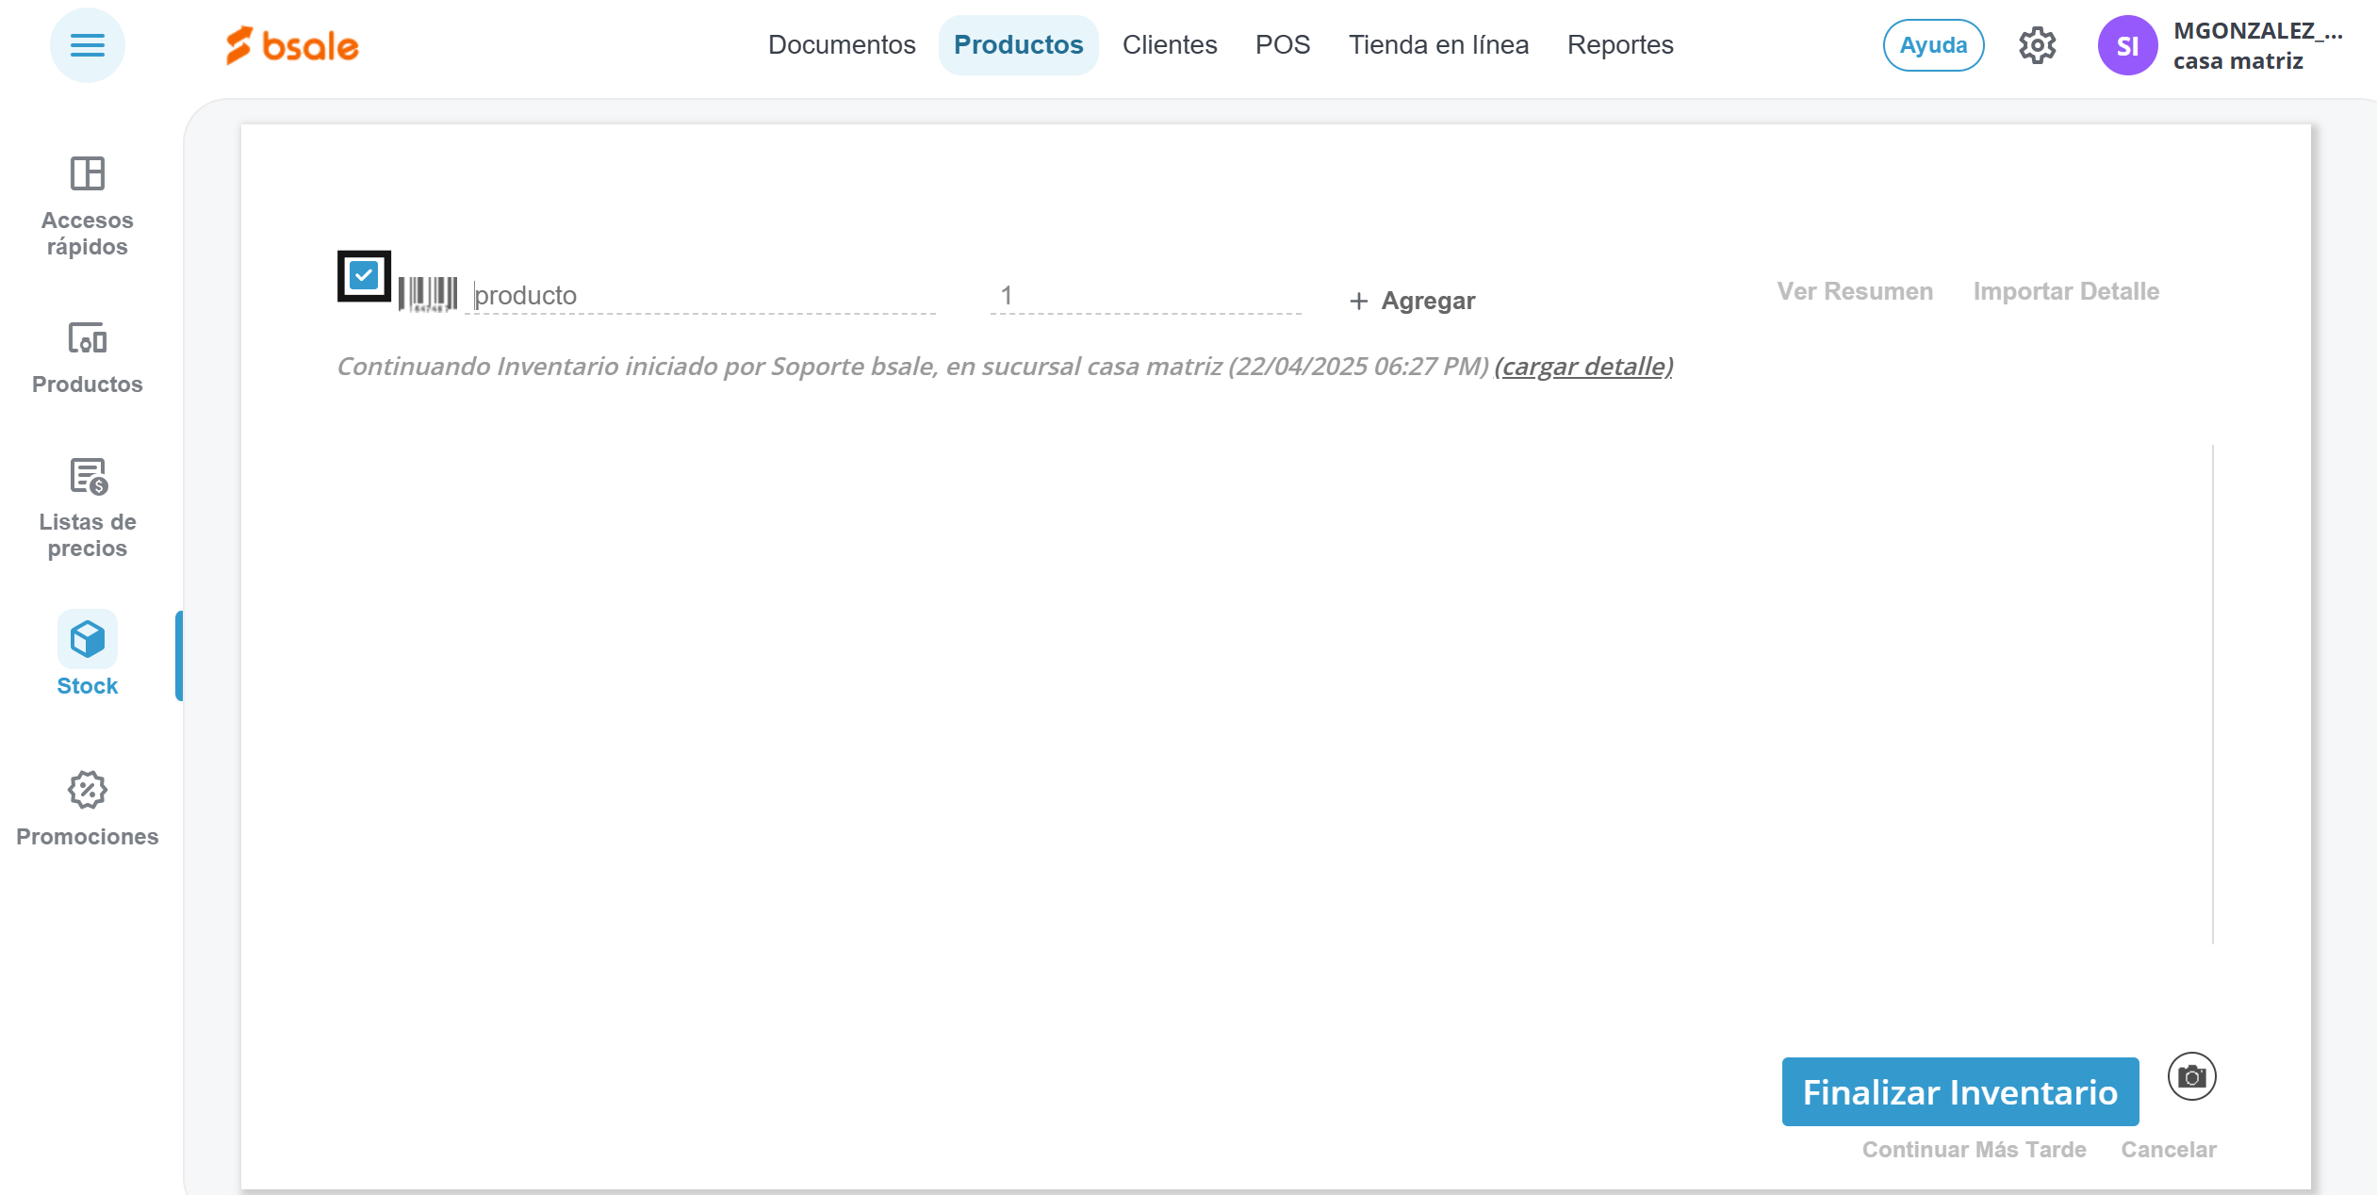Click the camera snapshot icon
Image resolution: width=2377 pixels, height=1195 pixels.
click(x=2191, y=1076)
